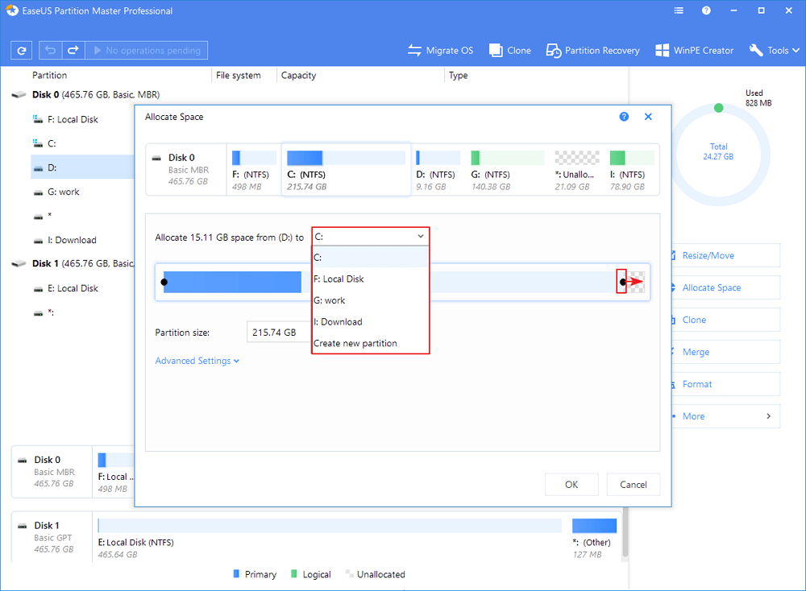Choose F: Local Disk in dropdown list

tap(370, 279)
